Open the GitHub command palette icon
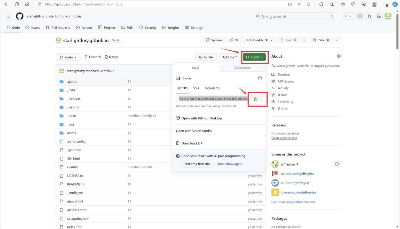 (x=332, y=16)
